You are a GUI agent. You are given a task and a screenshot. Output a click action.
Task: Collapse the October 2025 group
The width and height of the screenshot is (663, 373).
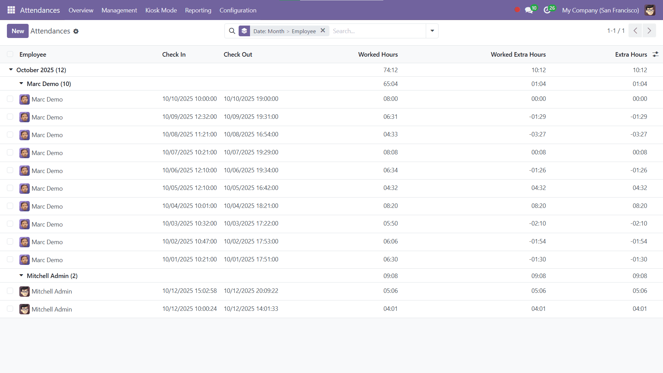(x=11, y=69)
